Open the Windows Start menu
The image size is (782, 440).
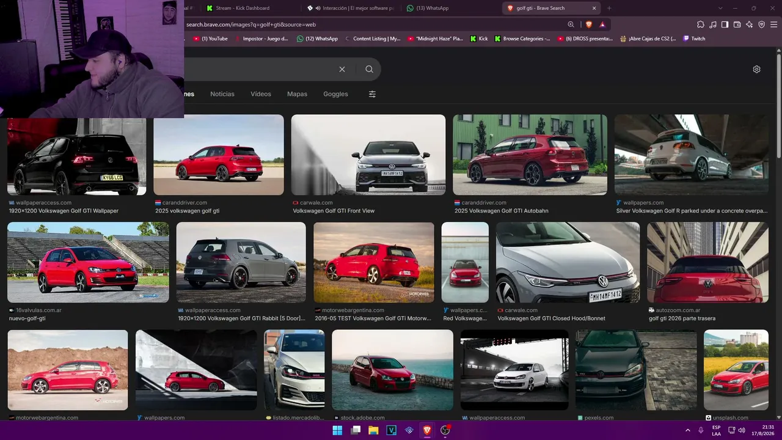point(337,430)
